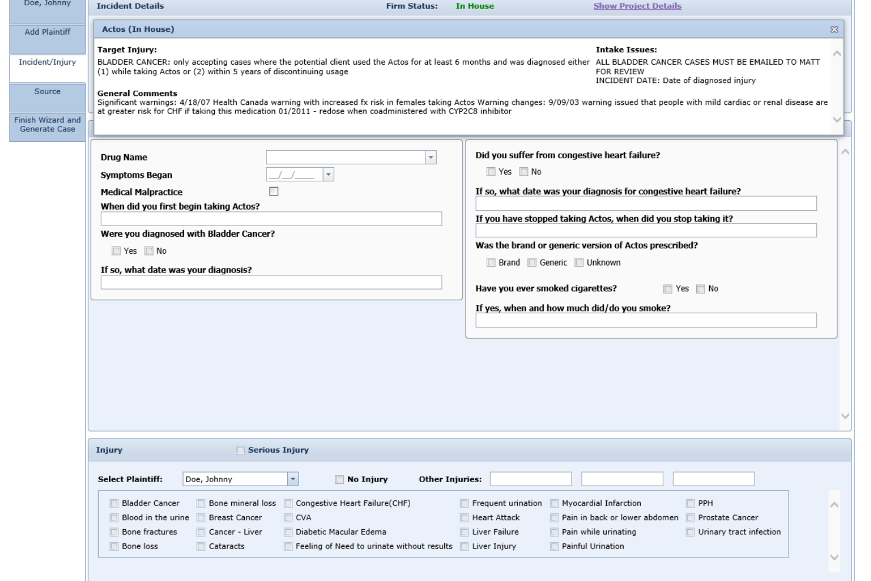Click the Actos info panel up arrow
871x581 pixels.
pyautogui.click(x=837, y=54)
